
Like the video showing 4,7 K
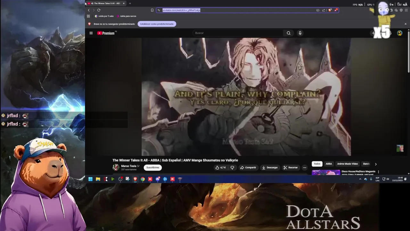221,167
